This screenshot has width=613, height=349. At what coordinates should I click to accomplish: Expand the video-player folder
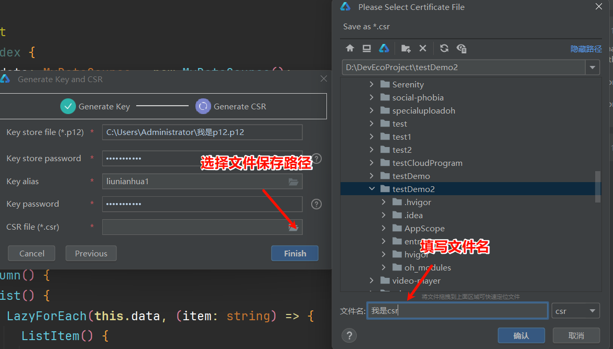371,280
